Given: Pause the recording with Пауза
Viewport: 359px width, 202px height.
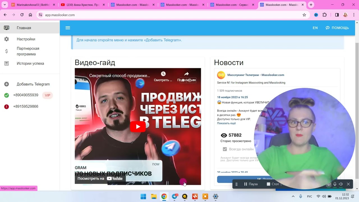Looking at the screenshot, I should pyautogui.click(x=251, y=184).
